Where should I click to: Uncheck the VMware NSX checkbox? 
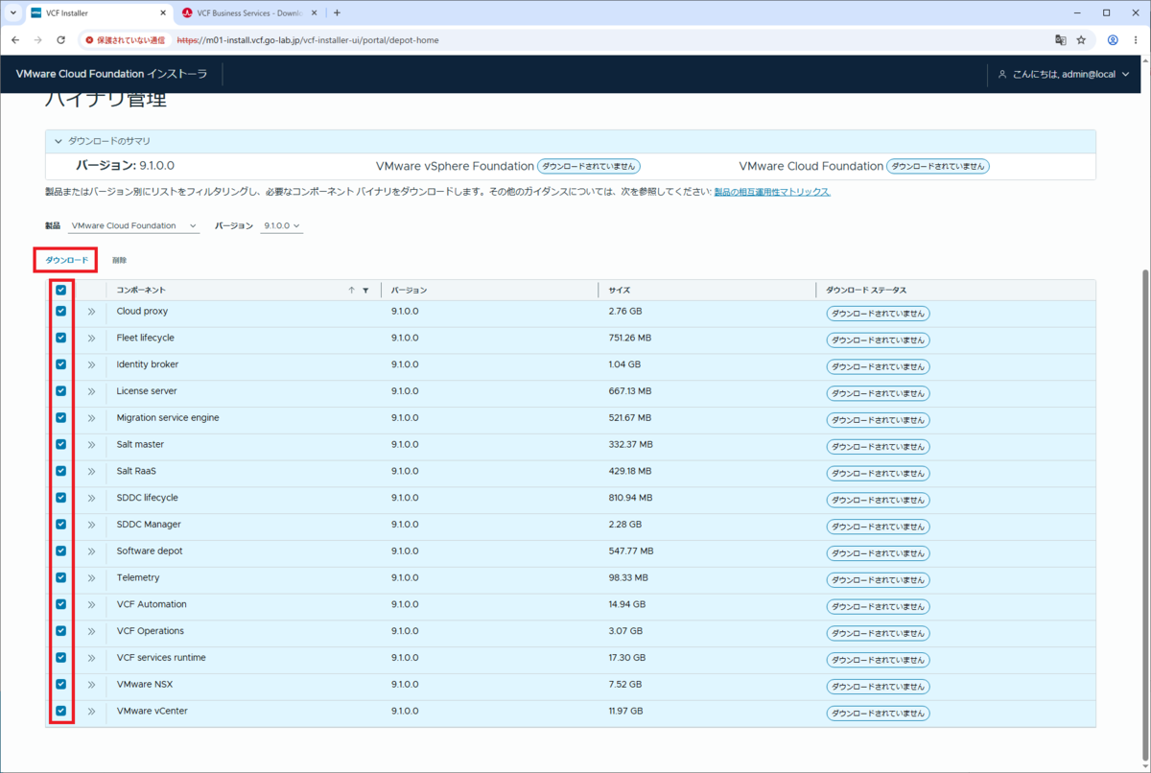tap(60, 684)
